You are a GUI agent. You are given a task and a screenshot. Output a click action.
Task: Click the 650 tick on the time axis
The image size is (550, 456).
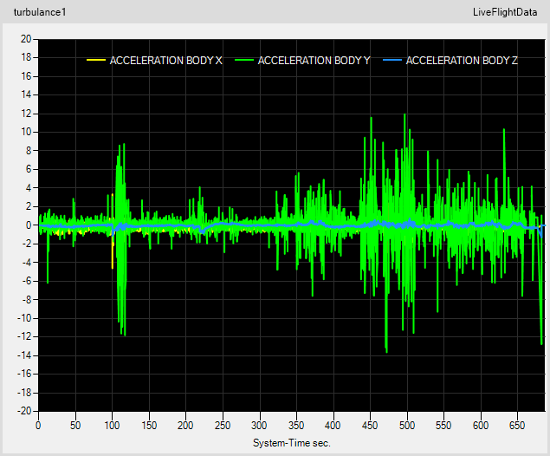520,426
